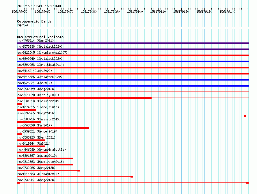Click nsv3391667 (Audano2019) label

pyautogui.click(x=37, y=156)
